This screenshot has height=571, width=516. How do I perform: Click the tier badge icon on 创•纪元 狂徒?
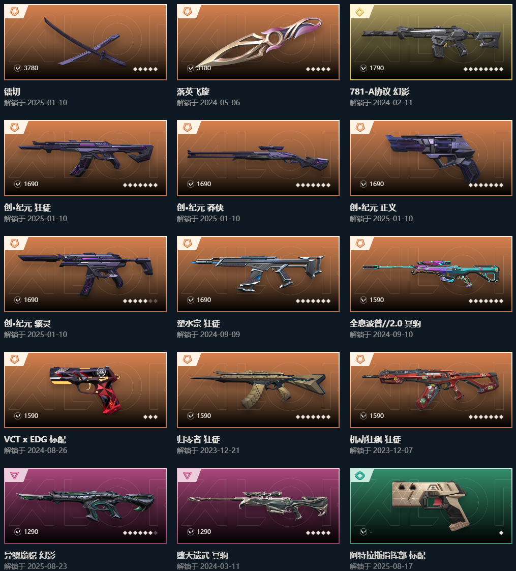click(x=14, y=128)
